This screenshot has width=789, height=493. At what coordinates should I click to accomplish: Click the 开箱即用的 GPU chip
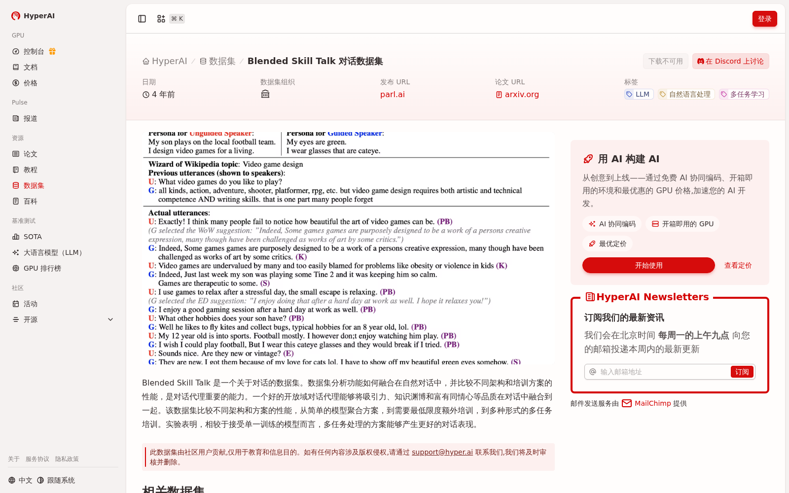(x=682, y=224)
